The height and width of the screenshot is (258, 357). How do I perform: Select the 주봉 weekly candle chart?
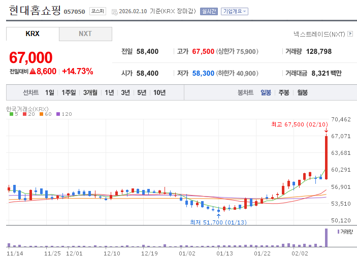point(284,92)
